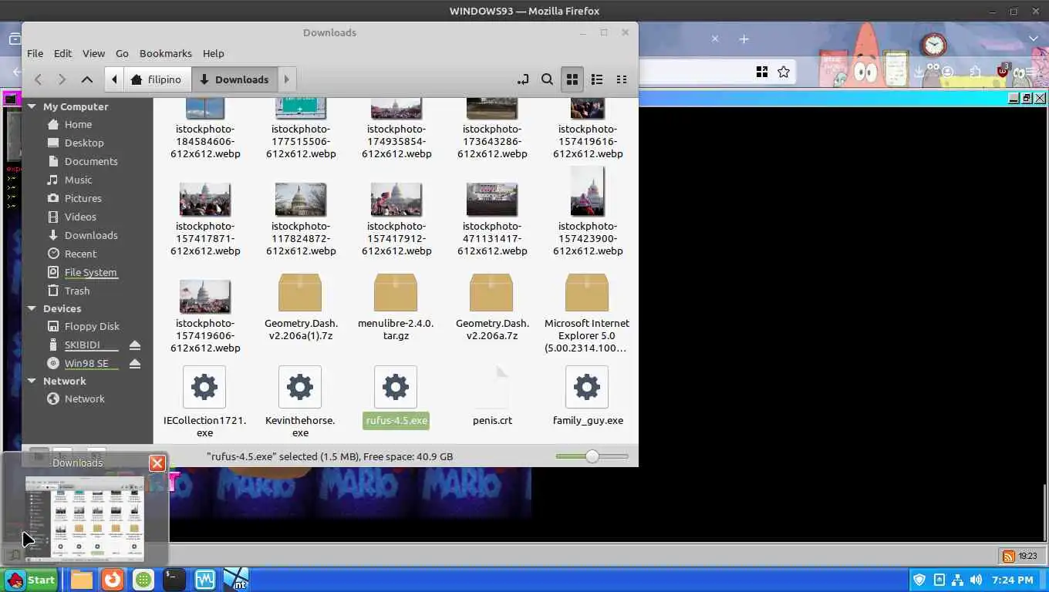Select rufus-4.5.exe file icon
This screenshot has height=592, width=1049.
[396, 387]
